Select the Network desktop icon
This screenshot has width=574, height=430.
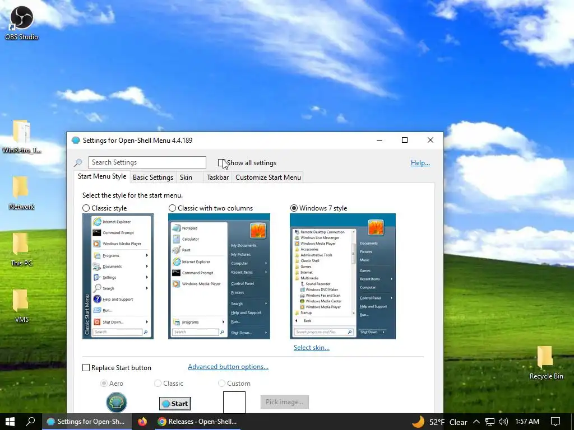pos(21,193)
